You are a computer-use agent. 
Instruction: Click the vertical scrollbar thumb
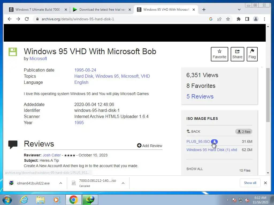[268, 95]
